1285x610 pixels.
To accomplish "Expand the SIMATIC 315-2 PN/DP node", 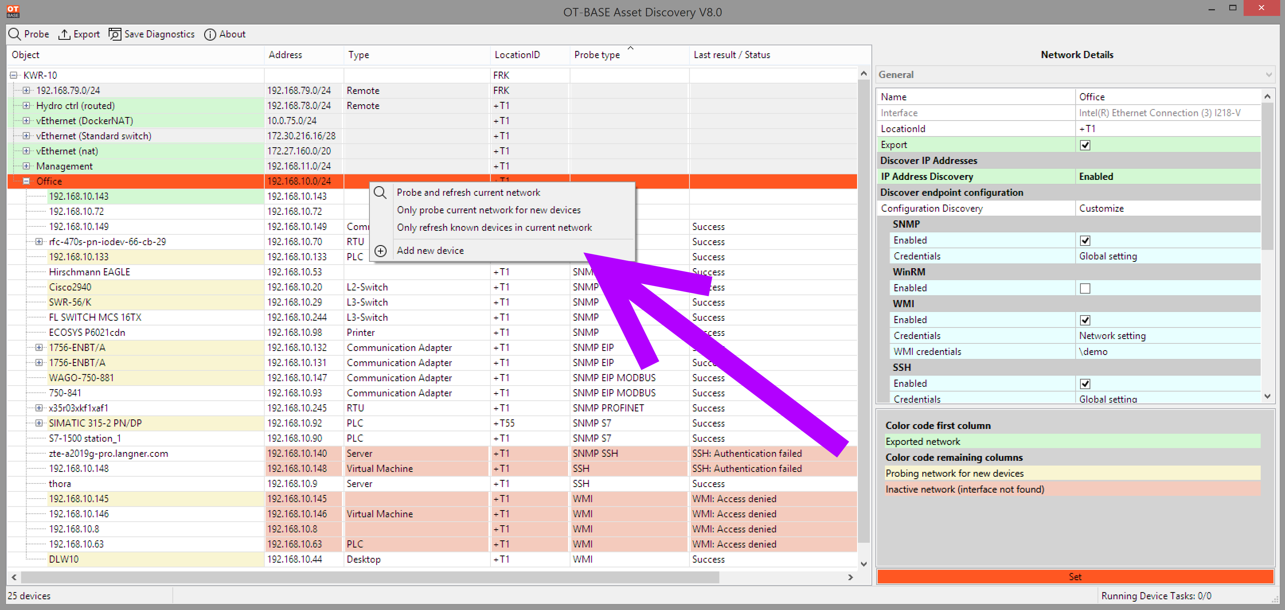I will point(39,423).
